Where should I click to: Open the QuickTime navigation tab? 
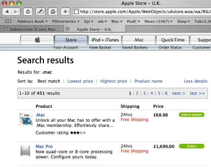[x=172, y=40]
